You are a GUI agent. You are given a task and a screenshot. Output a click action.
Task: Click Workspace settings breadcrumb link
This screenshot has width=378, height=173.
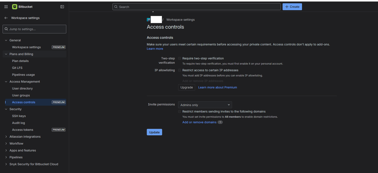pyautogui.click(x=180, y=20)
